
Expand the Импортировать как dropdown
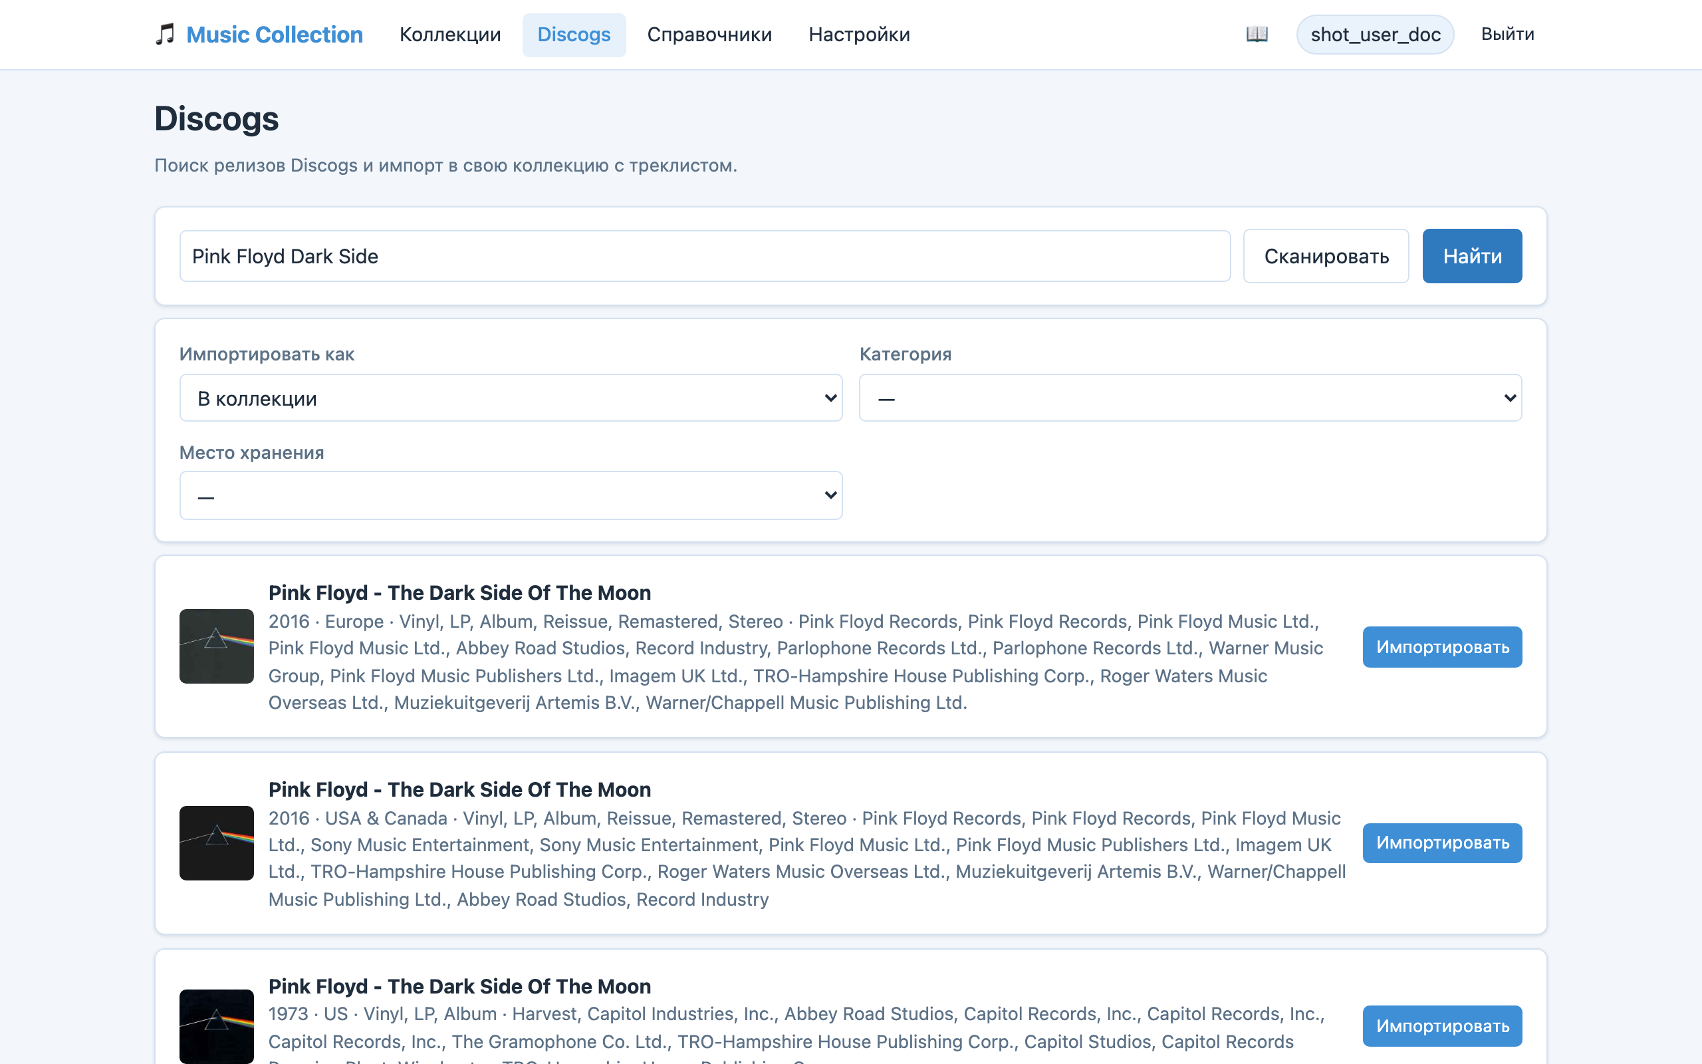(x=511, y=398)
